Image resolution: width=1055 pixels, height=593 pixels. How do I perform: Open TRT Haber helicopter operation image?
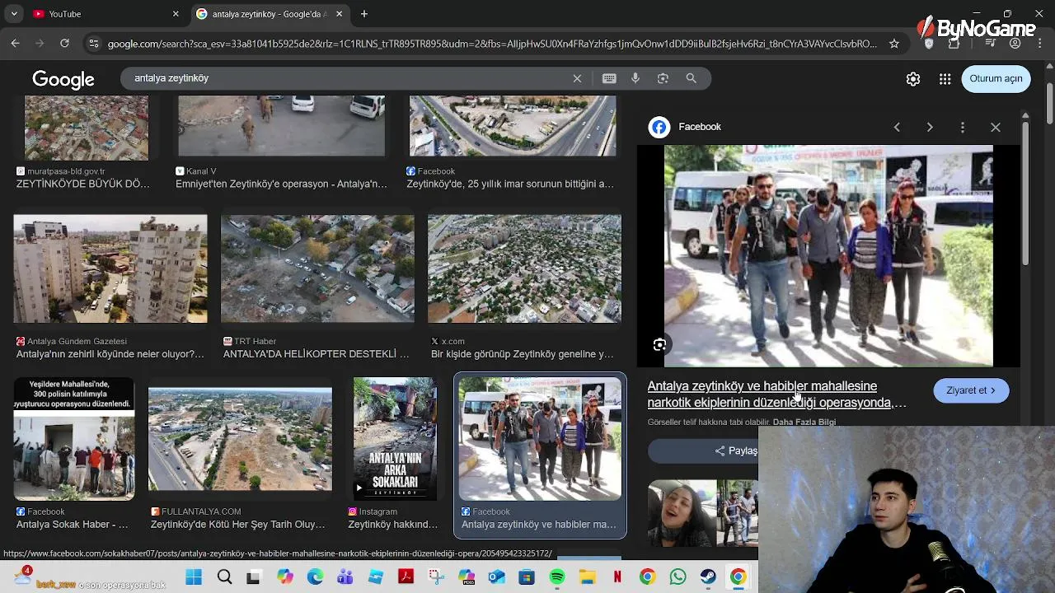point(317,268)
